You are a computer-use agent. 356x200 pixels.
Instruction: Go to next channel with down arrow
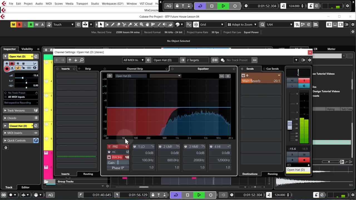tap(76, 60)
